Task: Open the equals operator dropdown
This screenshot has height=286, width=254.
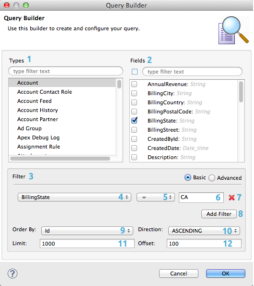Action: click(x=156, y=197)
